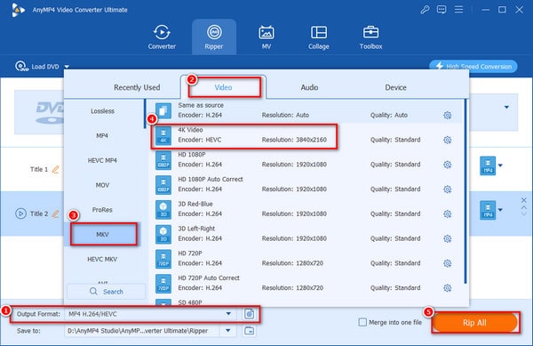Open settings gear for HD 1080P Auto Correct
The height and width of the screenshot is (346, 533).
pos(448,189)
